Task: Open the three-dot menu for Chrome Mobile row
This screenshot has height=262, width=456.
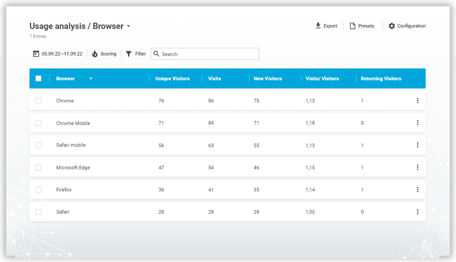Action: (x=417, y=123)
